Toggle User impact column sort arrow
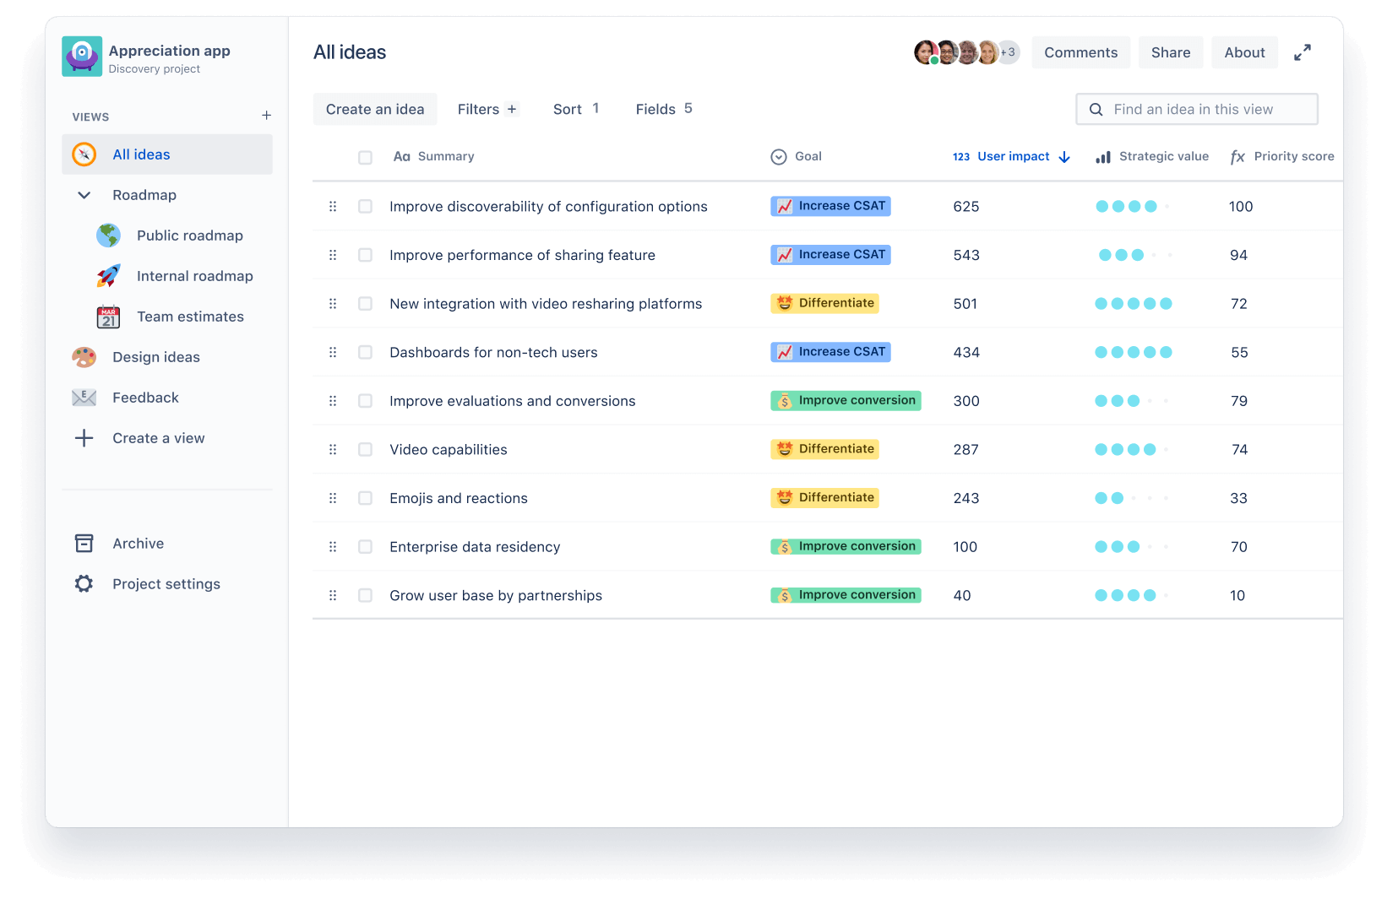 1064,157
